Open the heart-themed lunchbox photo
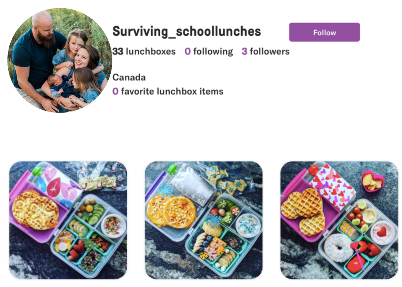Viewport: 402px width, 287px height. coord(339,220)
